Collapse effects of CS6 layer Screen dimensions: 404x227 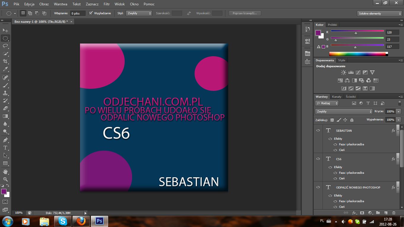pyautogui.click(x=398, y=159)
